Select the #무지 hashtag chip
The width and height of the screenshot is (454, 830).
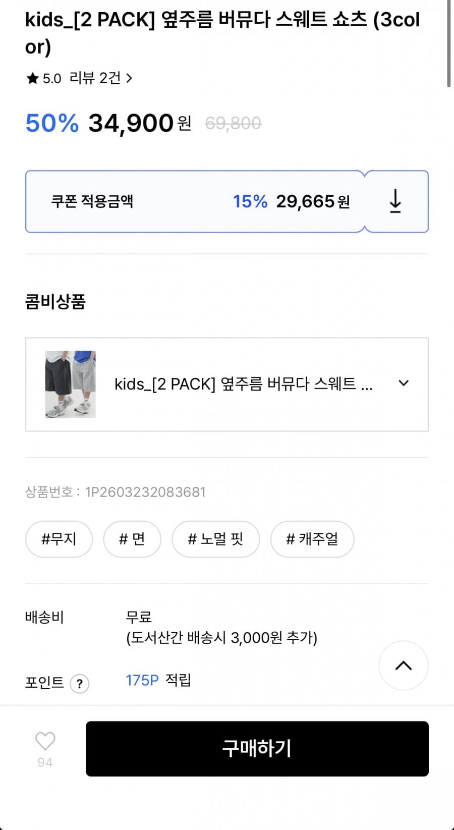pyautogui.click(x=59, y=539)
